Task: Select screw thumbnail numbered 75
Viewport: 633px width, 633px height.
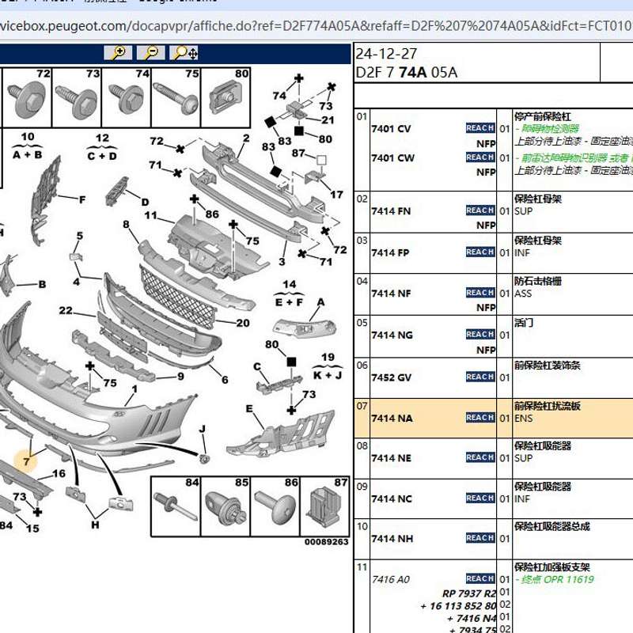Action: 176,97
